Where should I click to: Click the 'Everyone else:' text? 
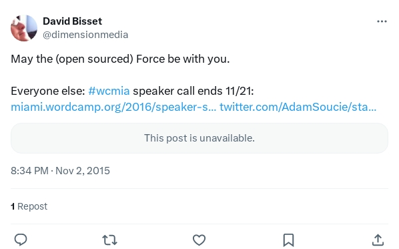coord(48,91)
